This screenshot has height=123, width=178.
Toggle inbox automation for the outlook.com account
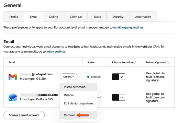pos(118,97)
